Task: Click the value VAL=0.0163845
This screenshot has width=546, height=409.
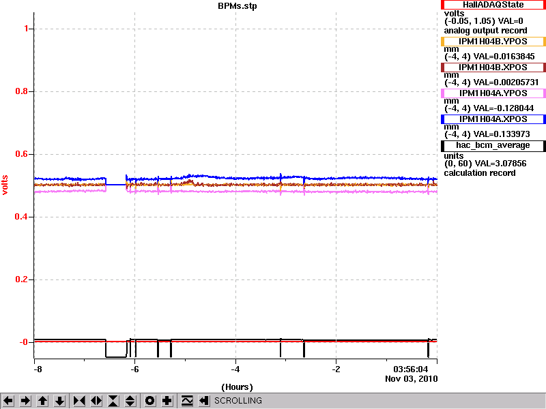Action: tap(504, 57)
